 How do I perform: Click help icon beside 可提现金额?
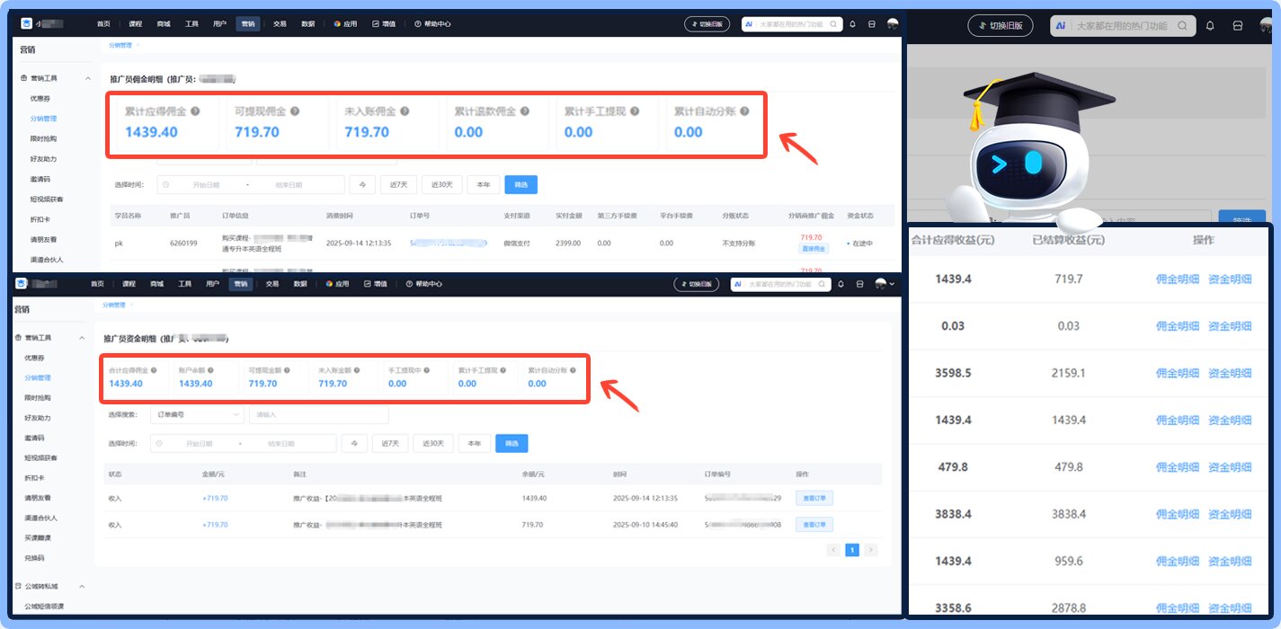click(x=289, y=369)
